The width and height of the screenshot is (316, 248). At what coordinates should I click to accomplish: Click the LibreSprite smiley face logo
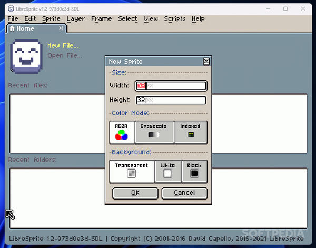26,56
